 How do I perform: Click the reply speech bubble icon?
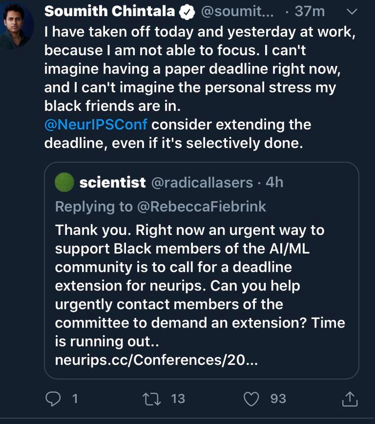[54, 398]
